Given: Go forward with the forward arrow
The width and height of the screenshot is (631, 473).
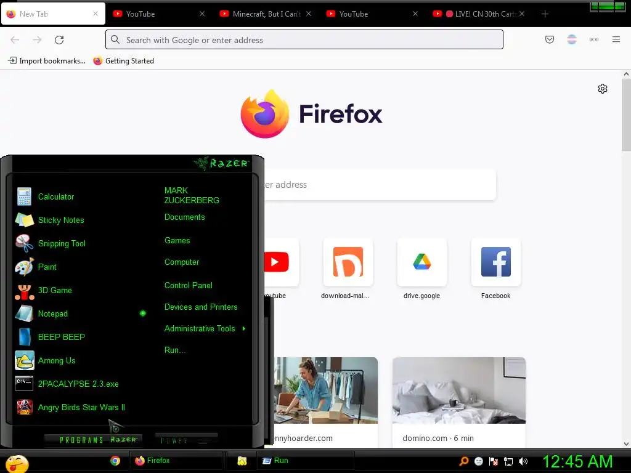Looking at the screenshot, I should [x=37, y=40].
